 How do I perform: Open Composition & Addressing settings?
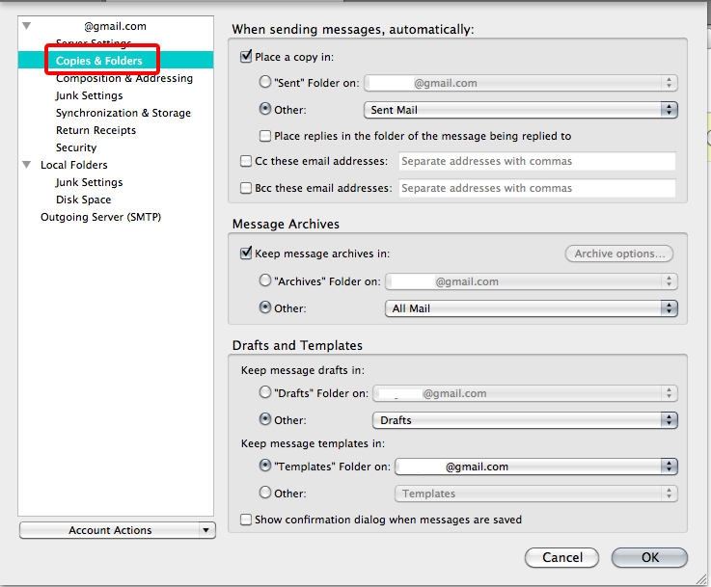tap(123, 78)
